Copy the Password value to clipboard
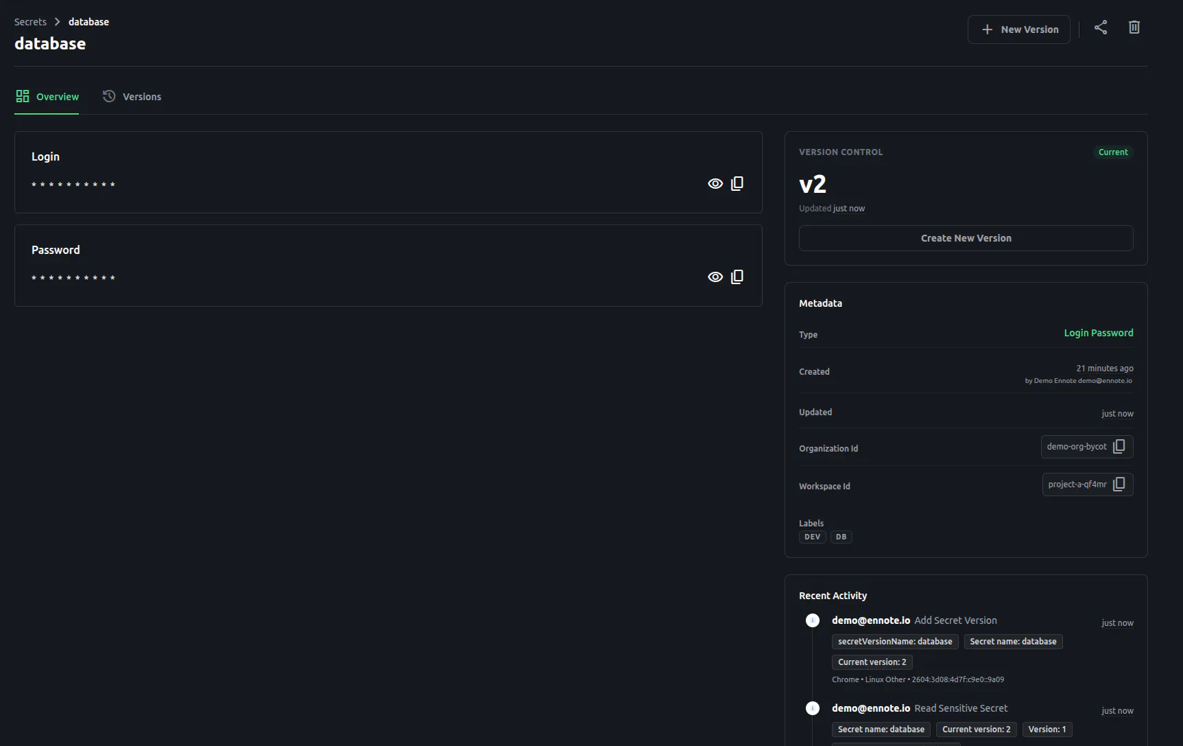1183x746 pixels. tap(737, 277)
